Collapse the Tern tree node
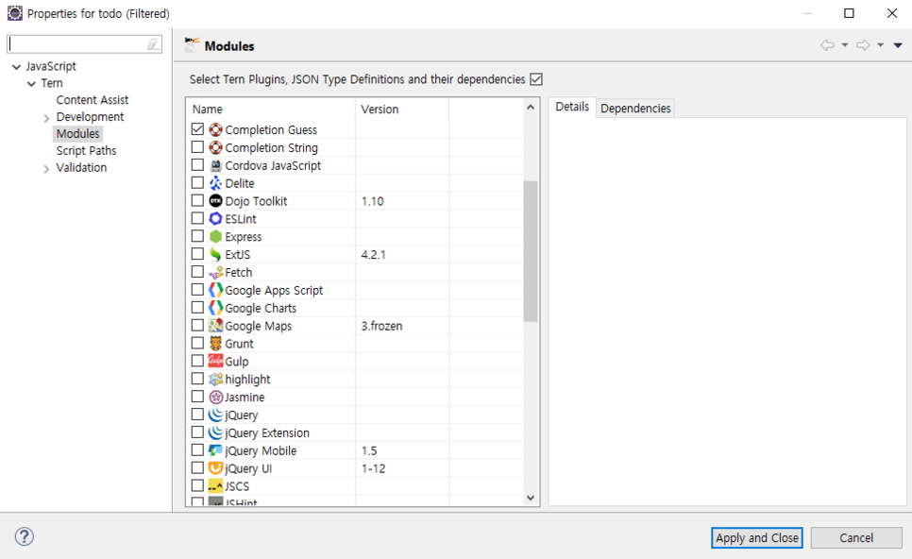This screenshot has height=559, width=912. pos(31,84)
